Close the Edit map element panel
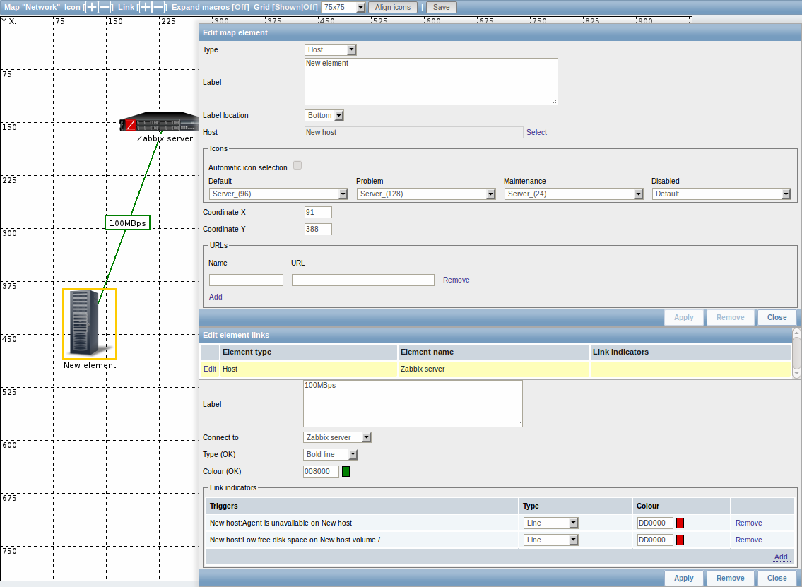Screen dimensions: 802x587 777,318
